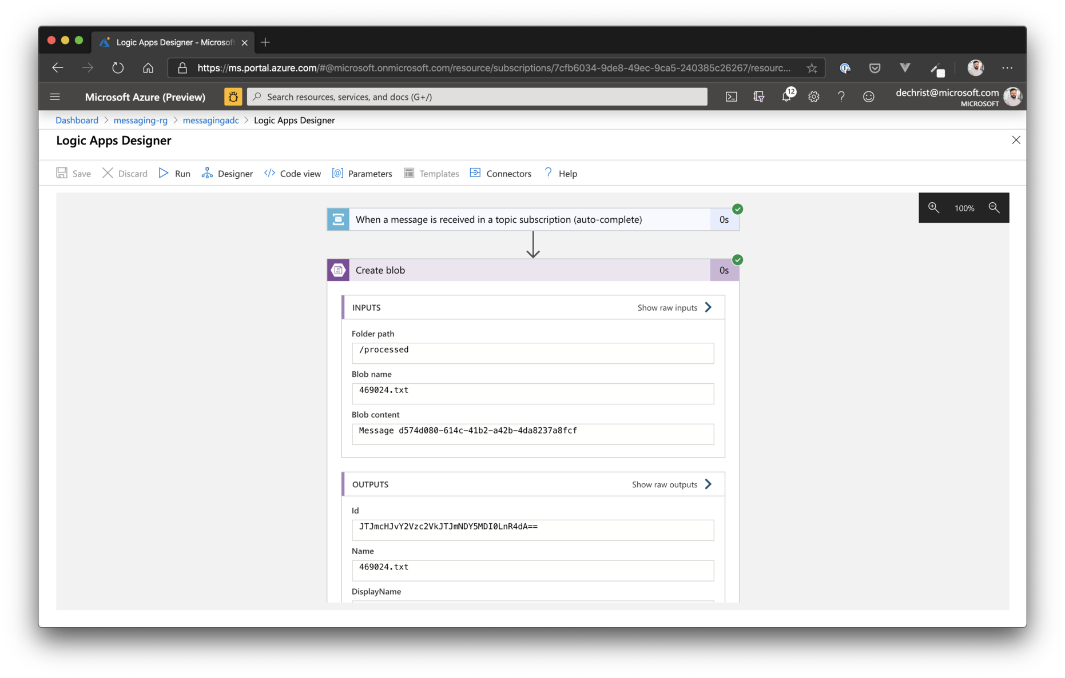Open the notifications bell
The image size is (1065, 678).
click(x=786, y=97)
